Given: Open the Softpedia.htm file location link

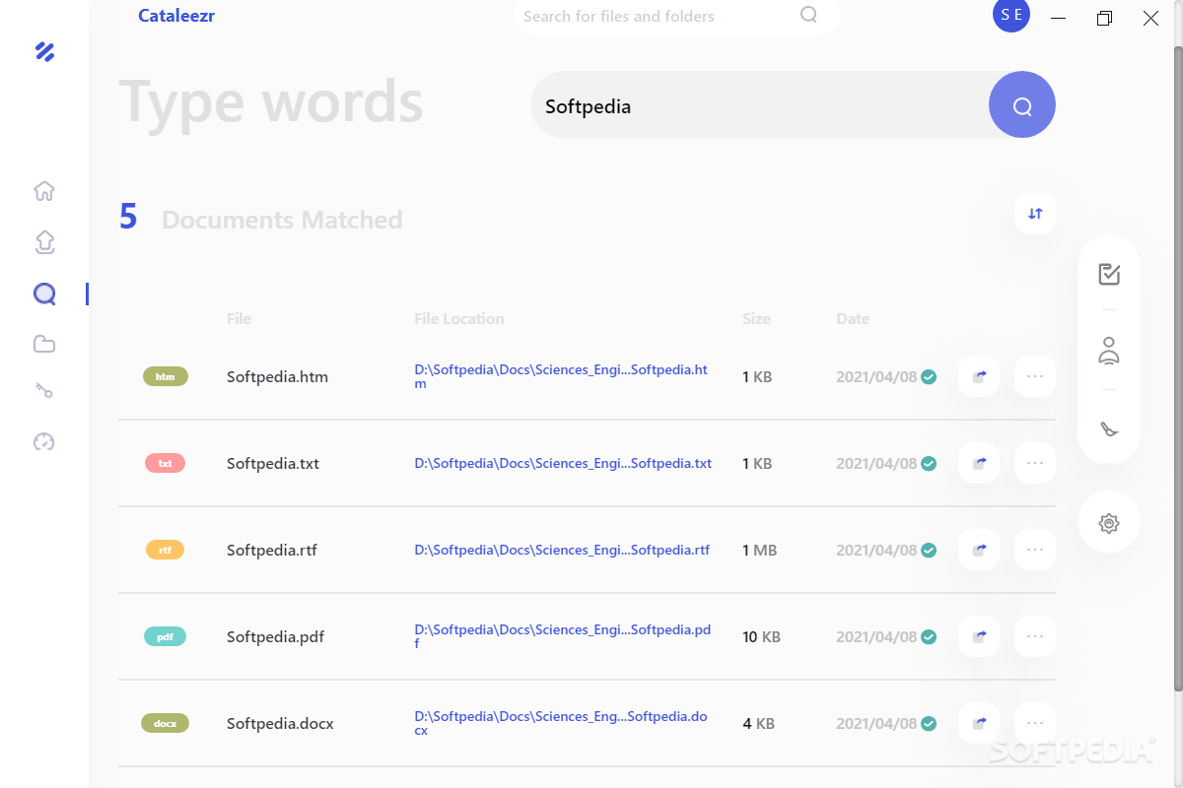Looking at the screenshot, I should [x=561, y=376].
